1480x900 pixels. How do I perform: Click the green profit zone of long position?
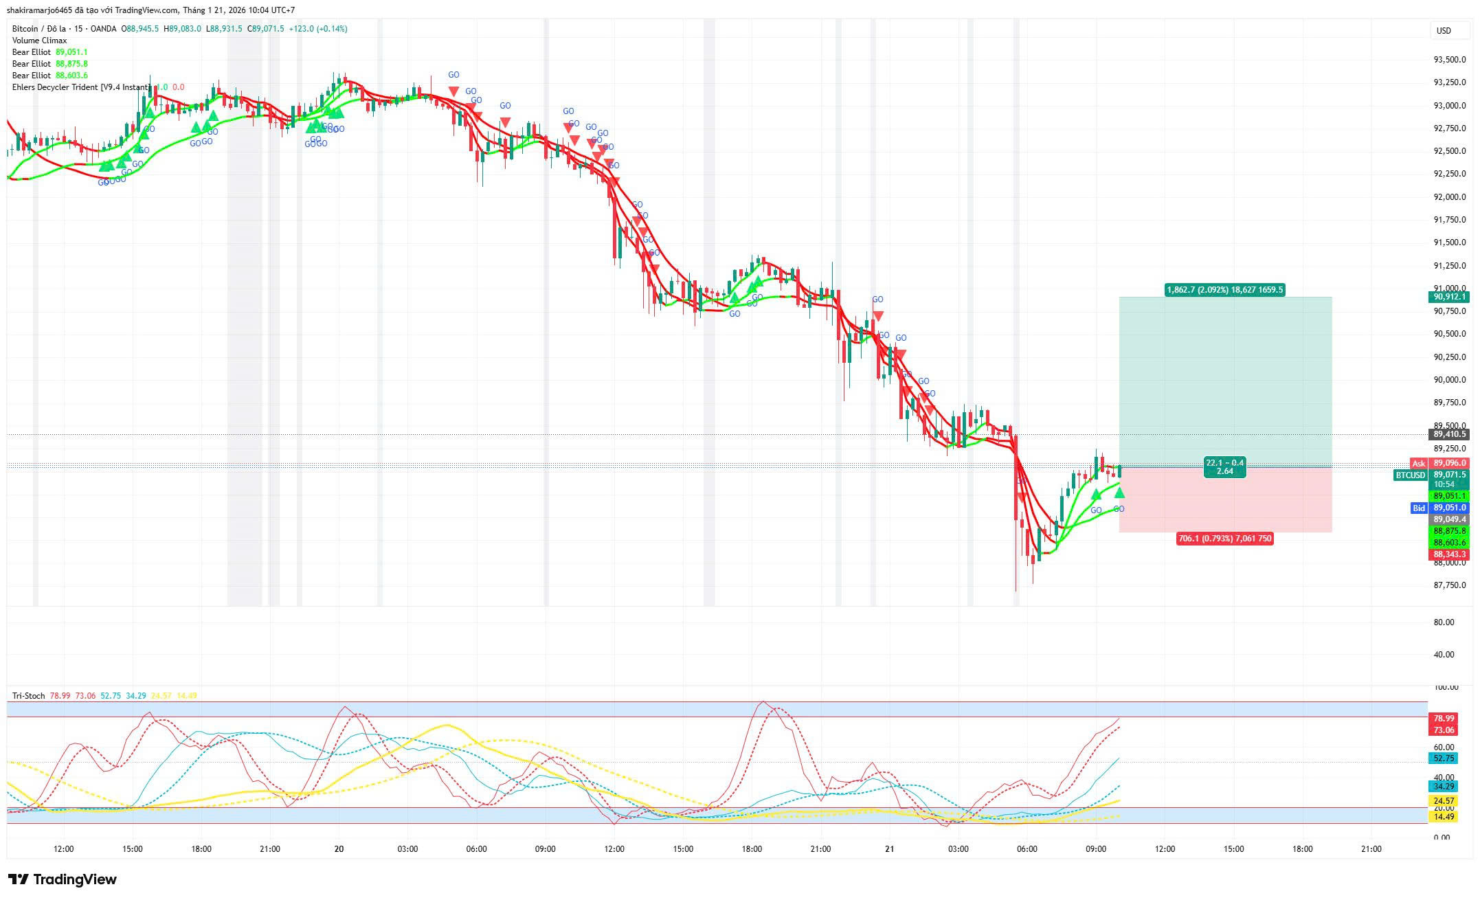(1224, 381)
